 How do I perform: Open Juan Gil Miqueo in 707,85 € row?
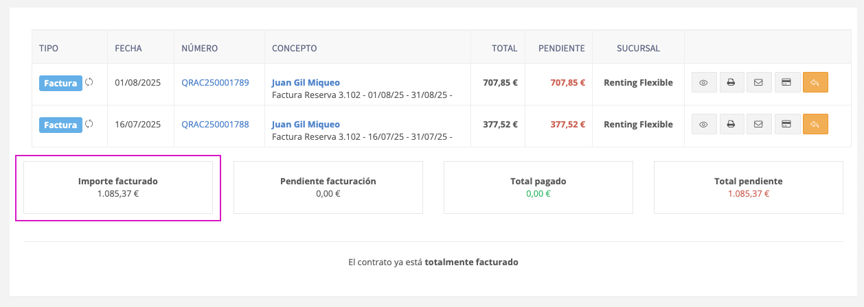[306, 82]
